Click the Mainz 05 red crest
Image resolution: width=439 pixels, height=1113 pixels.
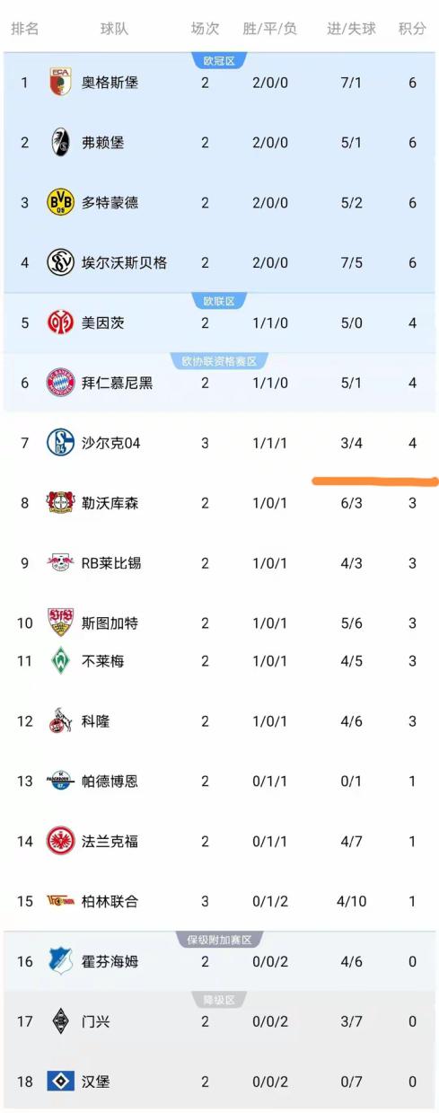coord(61,322)
